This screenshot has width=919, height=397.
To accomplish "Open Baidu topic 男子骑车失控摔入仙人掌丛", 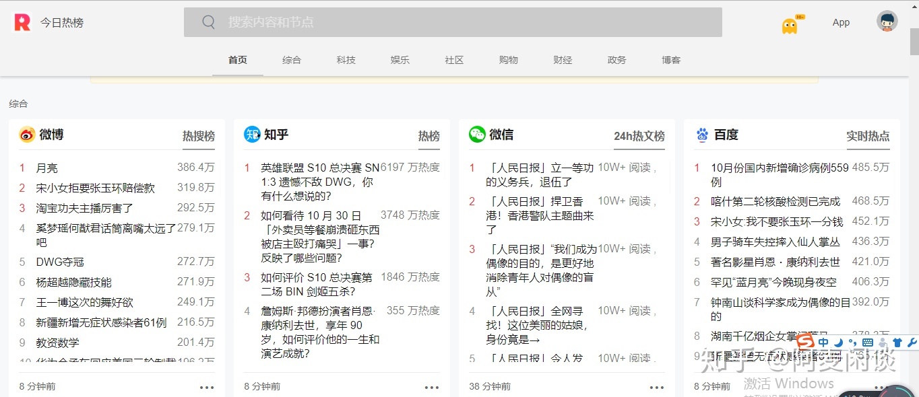I will click(x=775, y=242).
